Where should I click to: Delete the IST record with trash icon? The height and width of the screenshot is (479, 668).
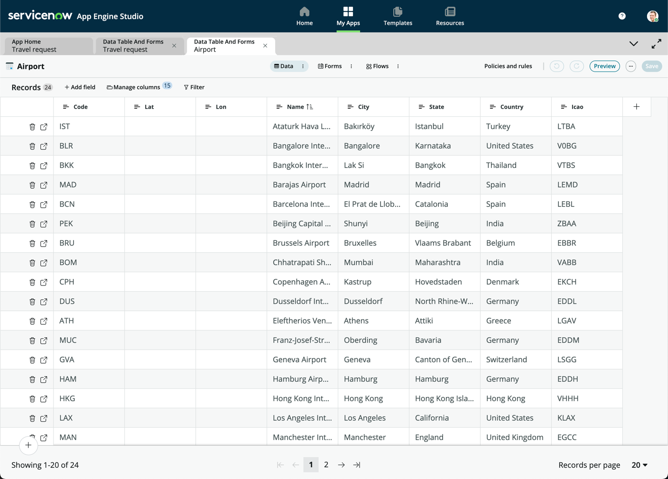32,127
